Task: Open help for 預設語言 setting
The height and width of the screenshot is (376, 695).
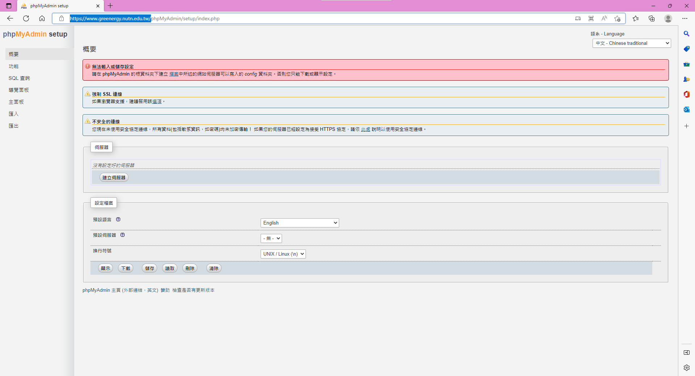Action: click(118, 219)
